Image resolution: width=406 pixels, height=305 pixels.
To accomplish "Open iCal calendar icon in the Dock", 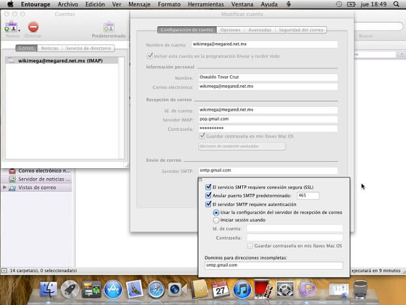I will [x=220, y=289].
